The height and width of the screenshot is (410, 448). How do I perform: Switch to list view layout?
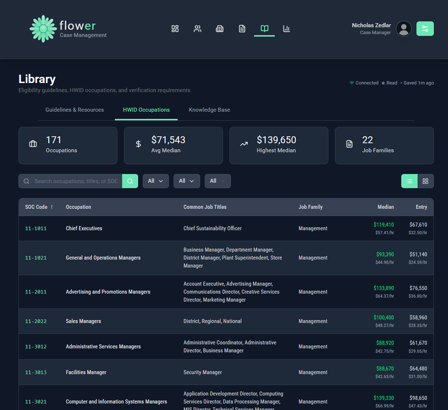pyautogui.click(x=409, y=181)
